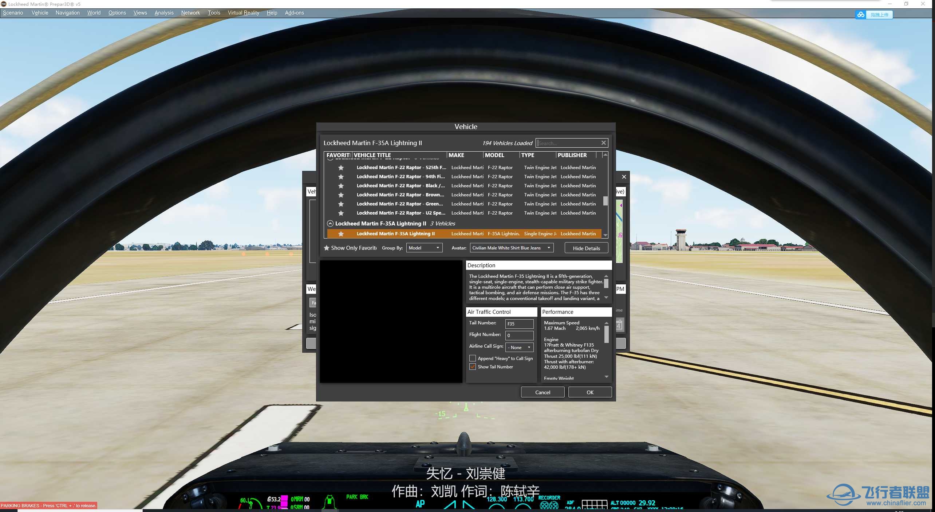Uncheck Show Tail Number checkbox

tap(473, 367)
